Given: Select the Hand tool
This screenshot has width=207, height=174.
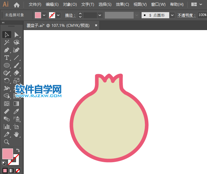Looking at the screenshot, I should (16, 134).
